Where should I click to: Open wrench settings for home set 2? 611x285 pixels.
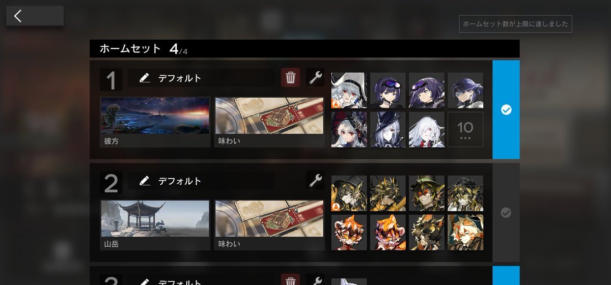point(316,180)
